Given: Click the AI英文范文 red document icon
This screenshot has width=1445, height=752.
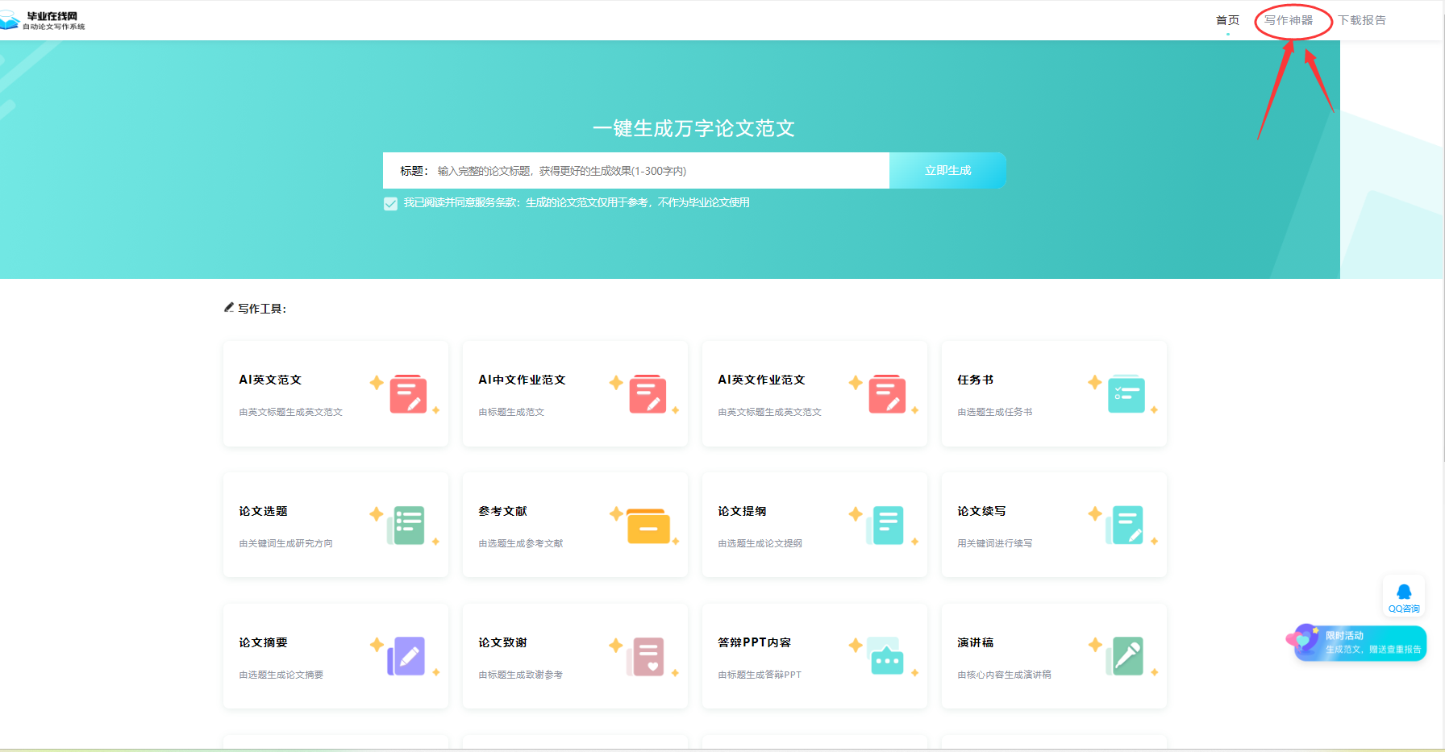Looking at the screenshot, I should (x=408, y=394).
